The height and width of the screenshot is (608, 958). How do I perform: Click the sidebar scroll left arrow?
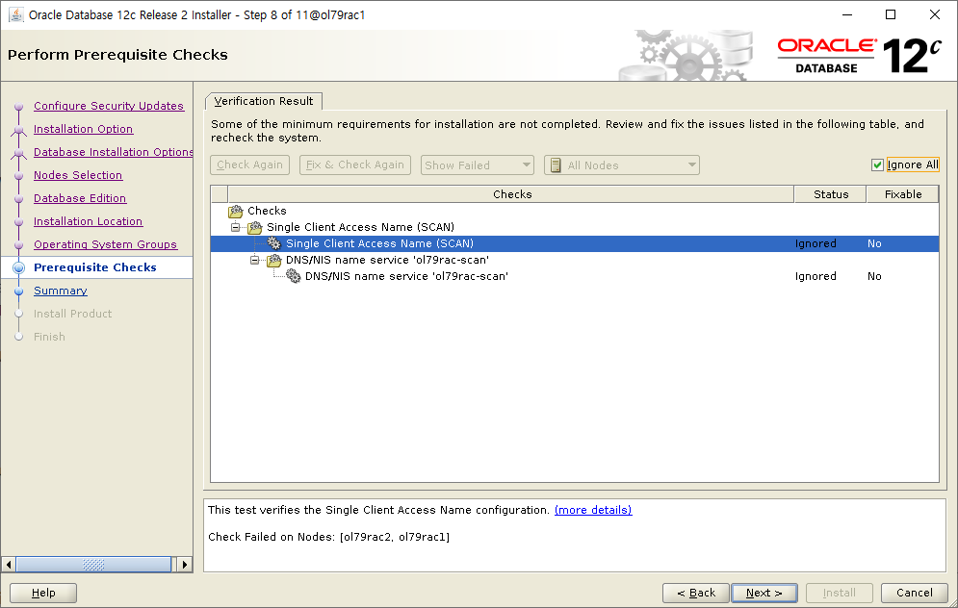pos(9,565)
